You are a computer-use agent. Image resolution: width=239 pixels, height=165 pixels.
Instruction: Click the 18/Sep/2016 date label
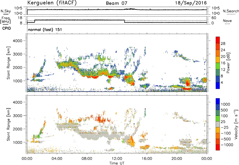(191, 3)
